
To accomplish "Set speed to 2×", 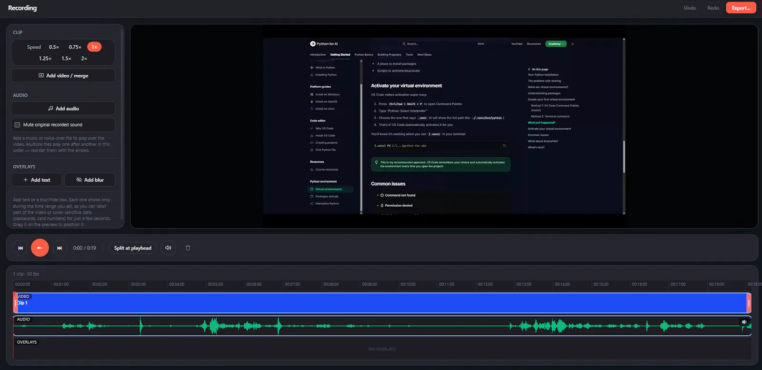I will [x=84, y=59].
